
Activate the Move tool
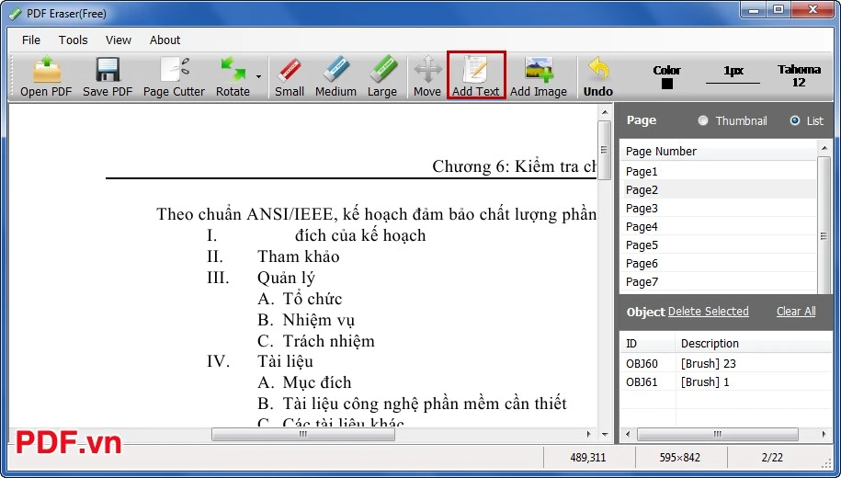point(427,76)
